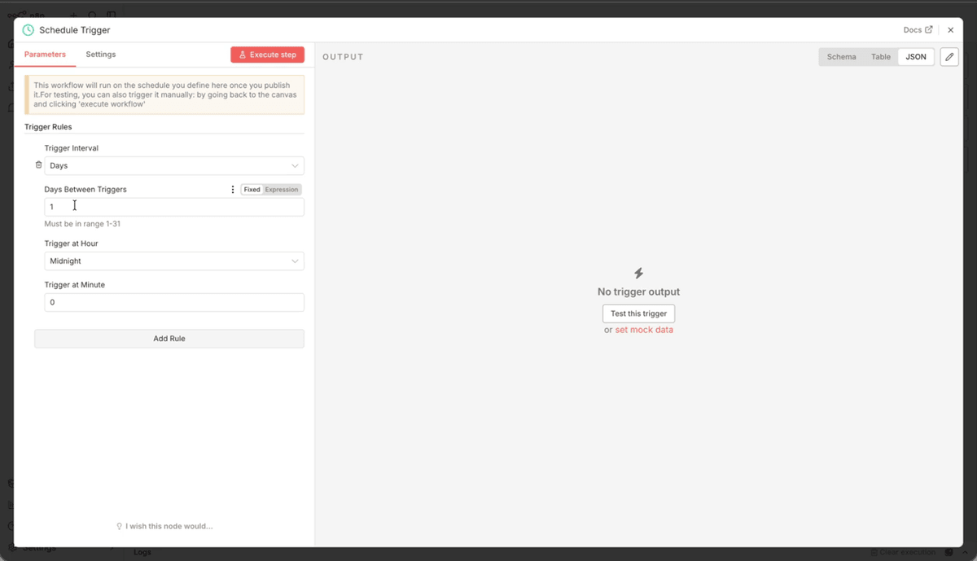Click the Schedule Trigger clock icon
The height and width of the screenshot is (561, 977).
coord(27,29)
